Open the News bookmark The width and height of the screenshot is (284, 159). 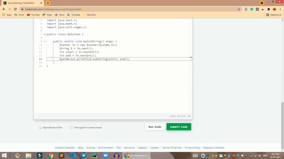click(59, 15)
